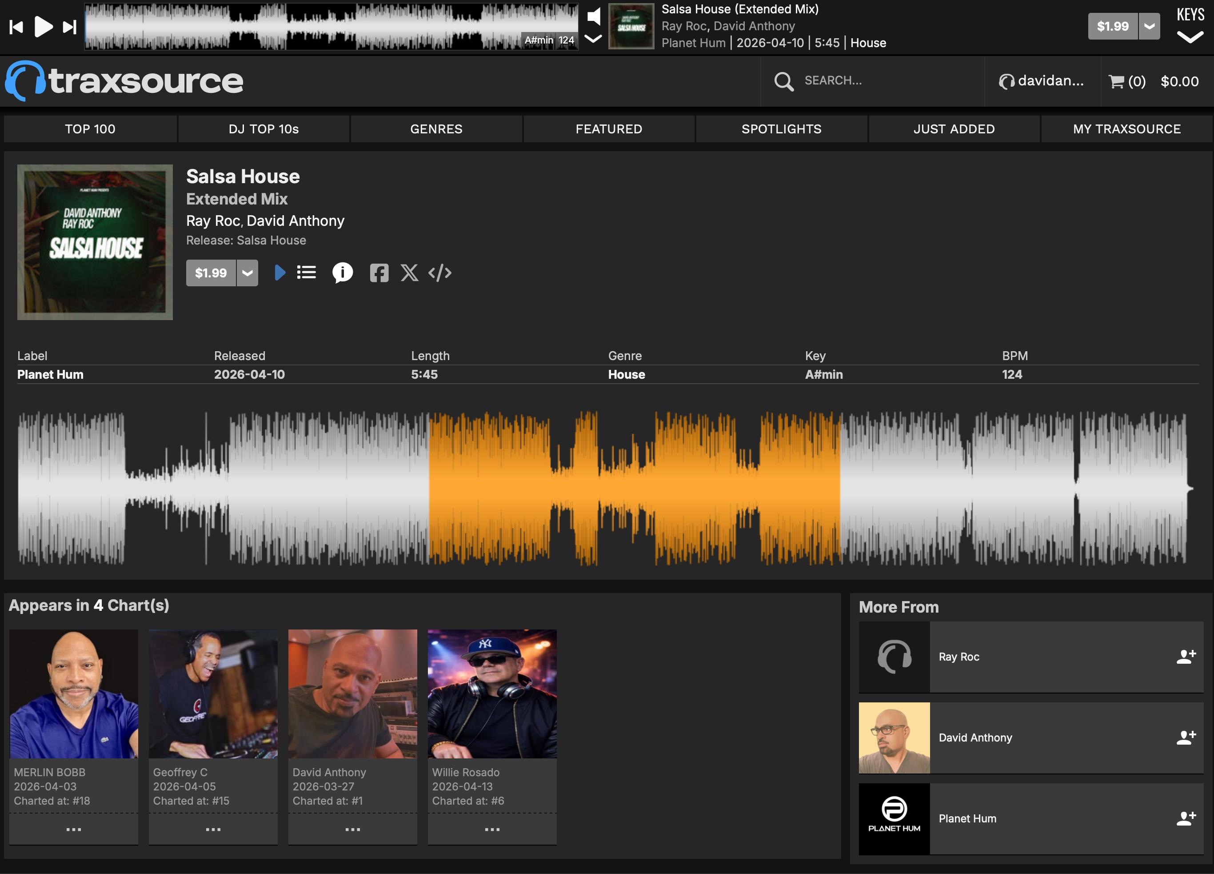Follow Ray Roc with add-user icon

1186,657
